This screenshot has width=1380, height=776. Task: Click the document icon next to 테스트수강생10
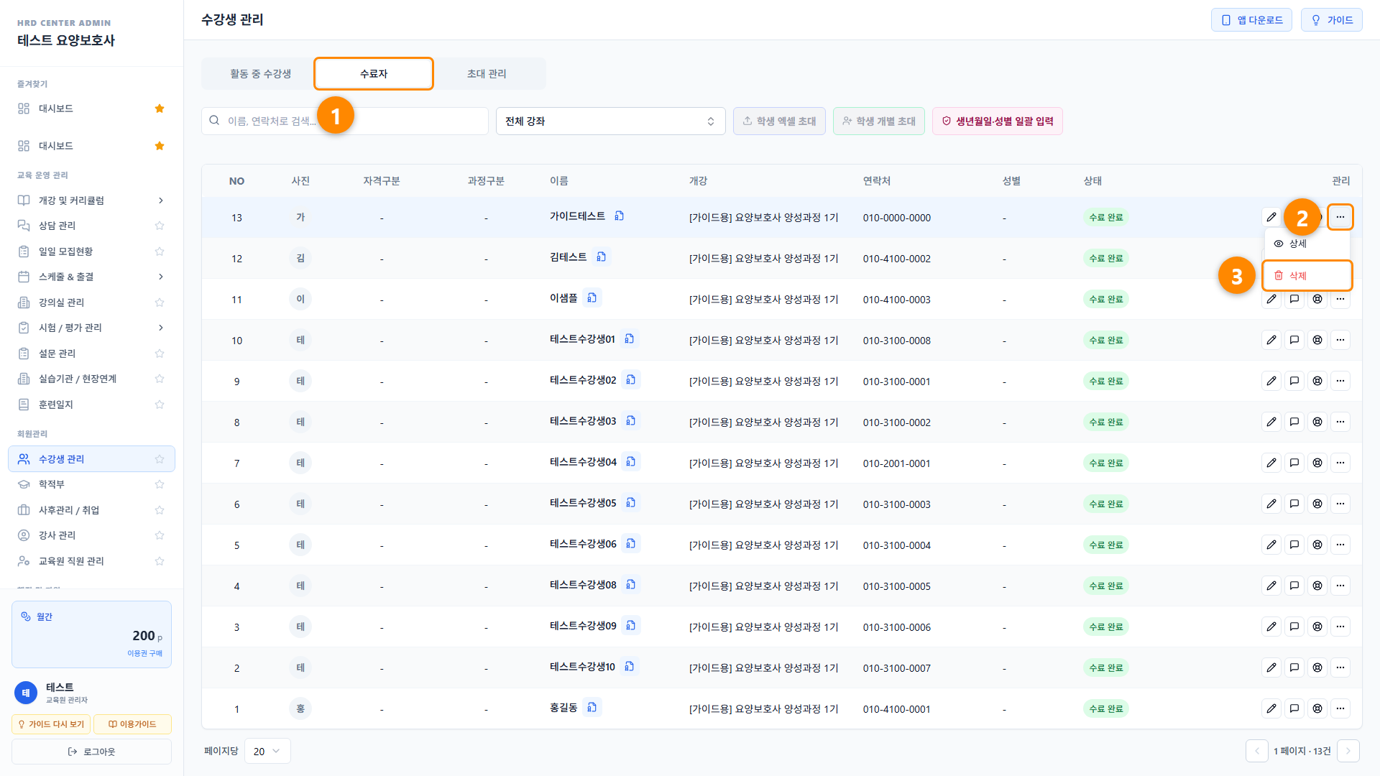point(630,666)
